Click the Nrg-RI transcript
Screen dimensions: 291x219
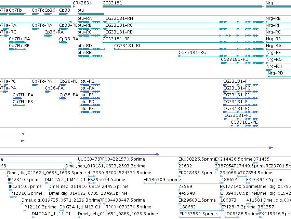pos(278,29)
